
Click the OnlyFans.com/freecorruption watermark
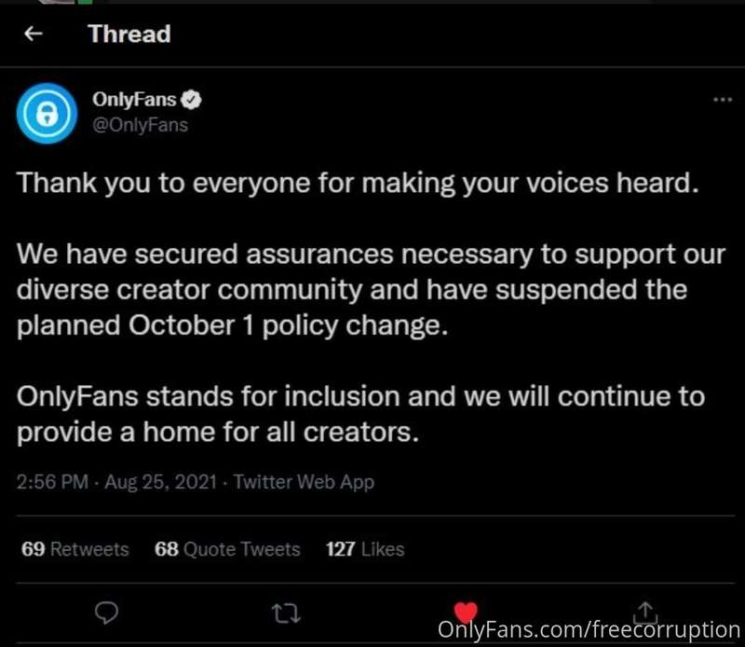pos(589,630)
